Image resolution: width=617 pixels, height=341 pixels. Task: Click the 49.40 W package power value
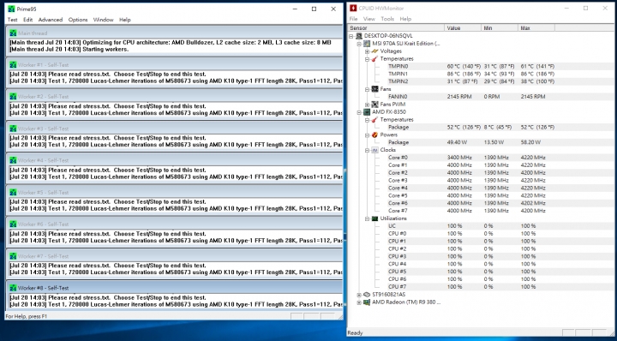click(x=457, y=142)
